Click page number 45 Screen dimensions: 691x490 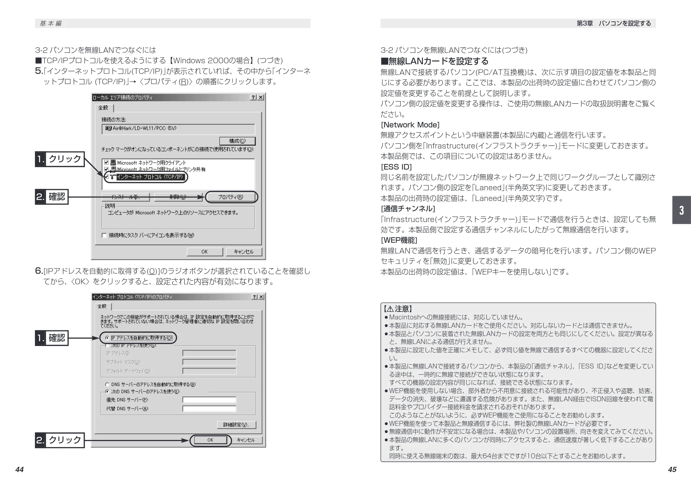click(672, 470)
